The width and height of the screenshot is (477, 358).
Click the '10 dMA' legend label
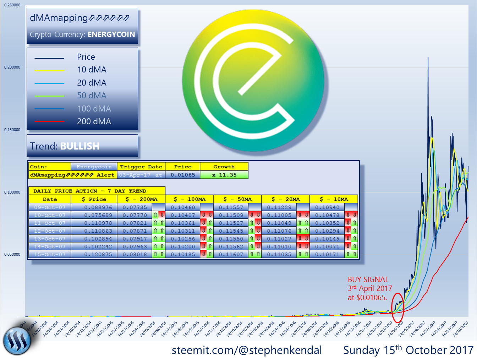click(x=92, y=70)
